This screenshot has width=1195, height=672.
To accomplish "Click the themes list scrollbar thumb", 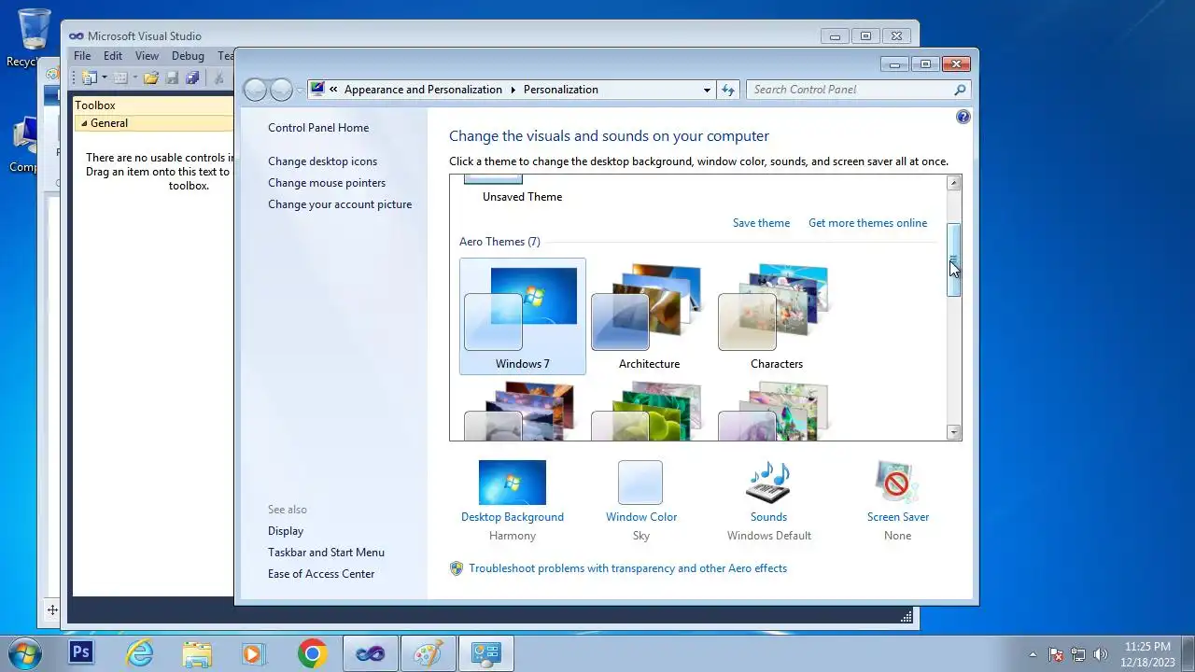I will point(954,260).
